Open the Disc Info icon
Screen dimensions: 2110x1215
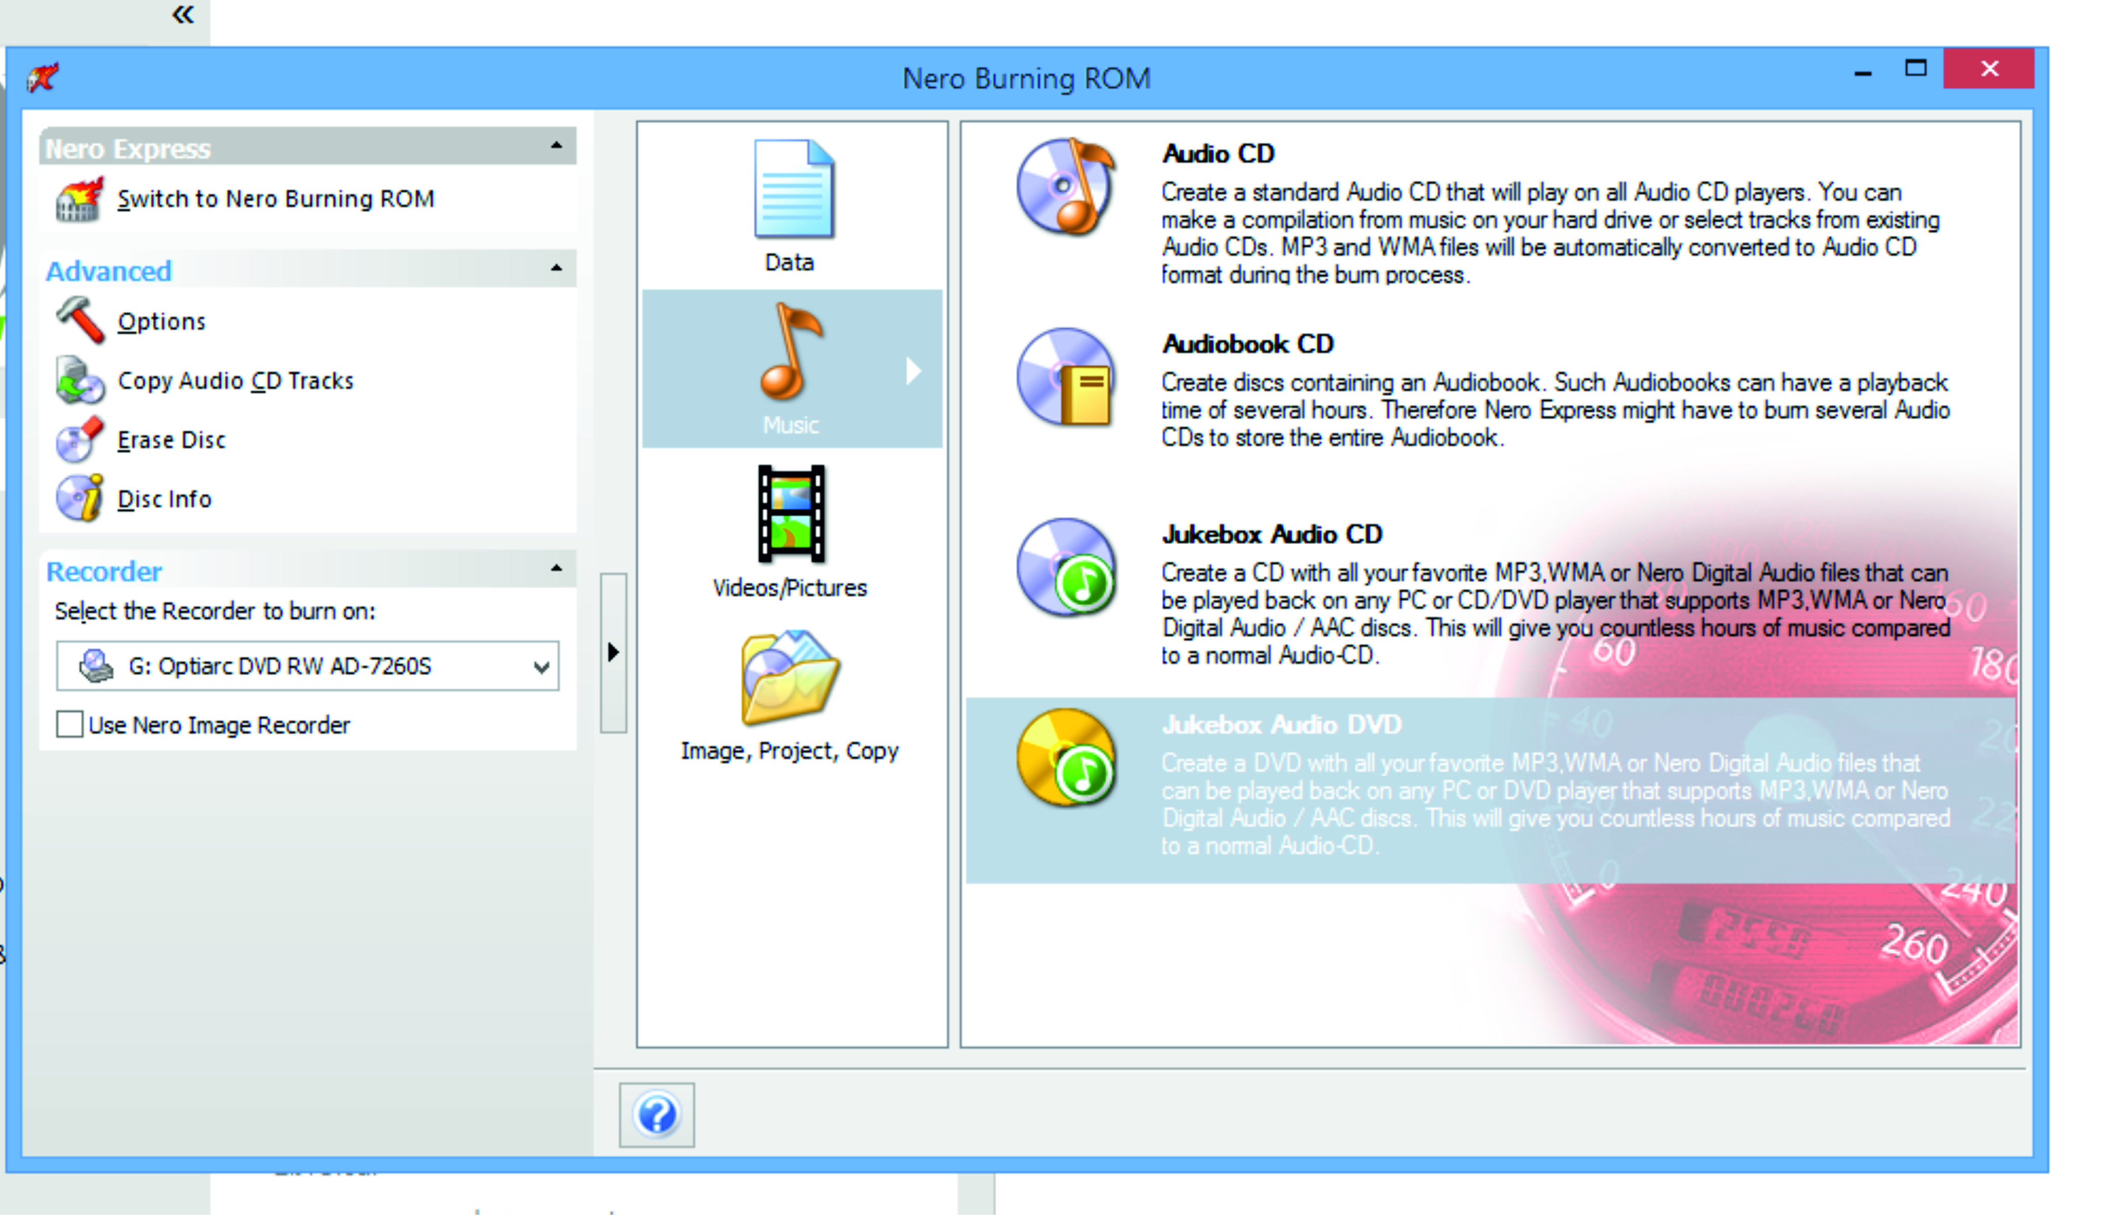(x=79, y=498)
